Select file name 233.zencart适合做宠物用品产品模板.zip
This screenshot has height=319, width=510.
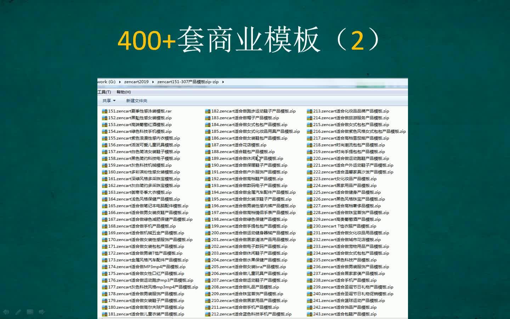pyautogui.click(x=351, y=247)
